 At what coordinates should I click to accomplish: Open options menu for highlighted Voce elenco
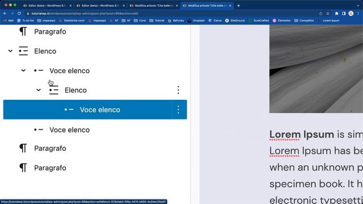point(178,109)
